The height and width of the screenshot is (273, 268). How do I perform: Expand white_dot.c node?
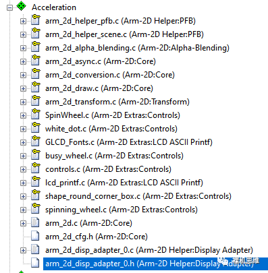[23, 129]
